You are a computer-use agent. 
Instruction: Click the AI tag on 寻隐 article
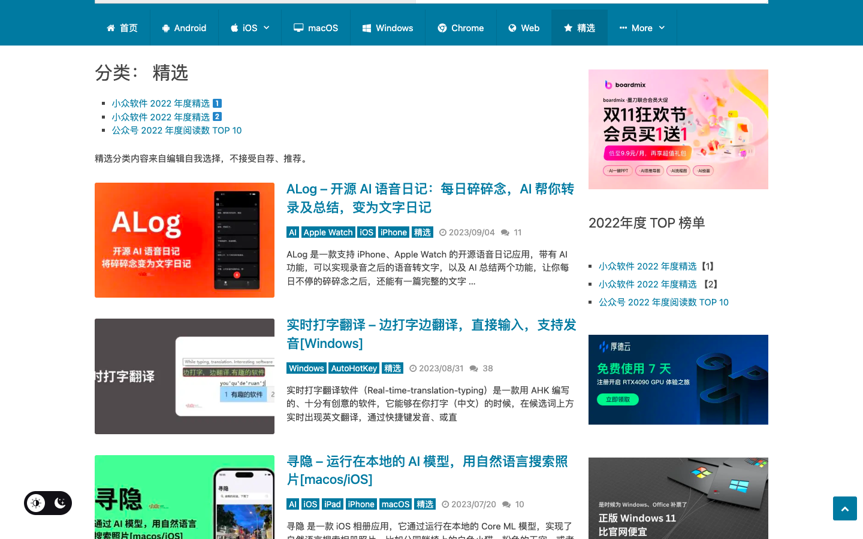coord(292,504)
